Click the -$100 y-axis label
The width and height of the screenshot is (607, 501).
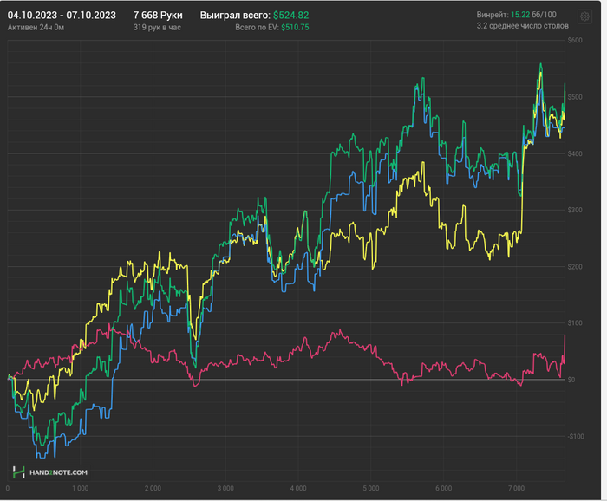pyautogui.click(x=576, y=436)
